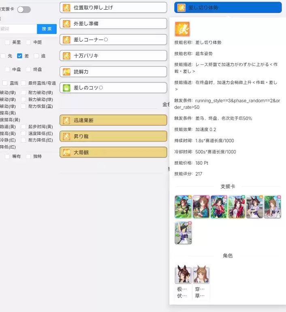The image size is (286, 312).
Task: Check the 中距 distance filter
Action: 28,42
